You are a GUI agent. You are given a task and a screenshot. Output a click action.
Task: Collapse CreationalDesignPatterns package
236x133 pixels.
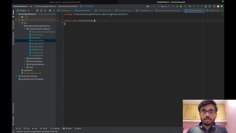point(22,26)
